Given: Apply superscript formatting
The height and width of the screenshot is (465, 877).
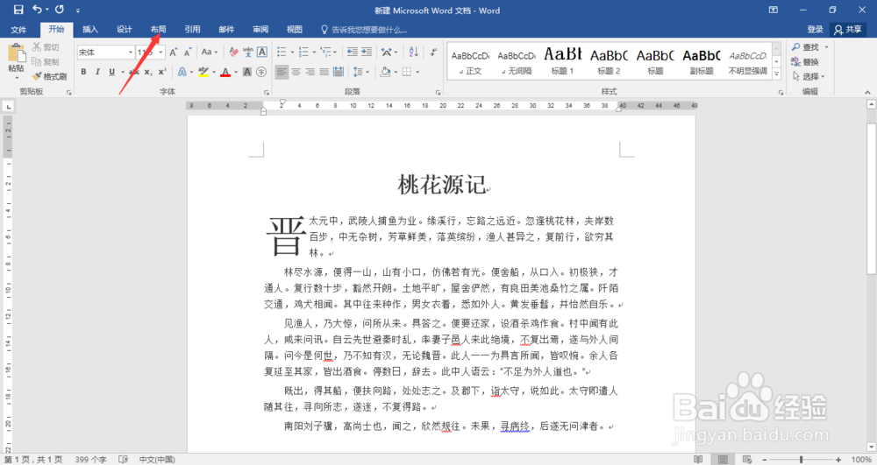Looking at the screenshot, I should [161, 72].
